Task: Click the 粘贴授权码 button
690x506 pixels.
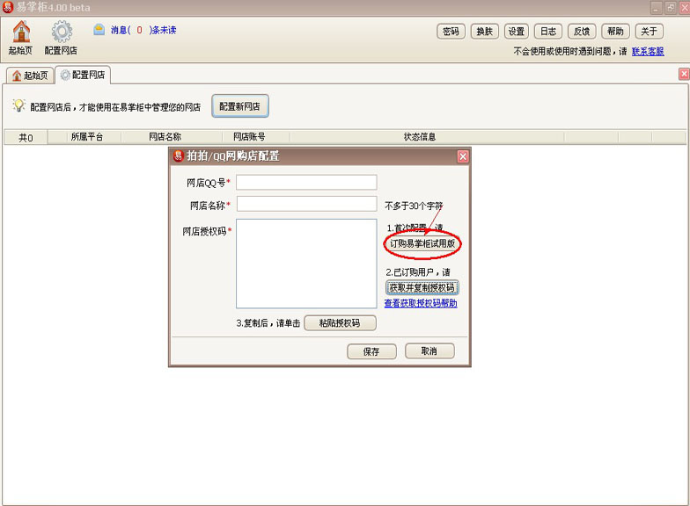Action: [340, 323]
